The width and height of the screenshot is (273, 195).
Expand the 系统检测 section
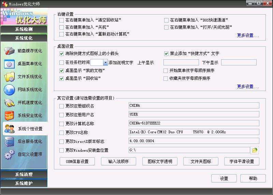(24, 29)
